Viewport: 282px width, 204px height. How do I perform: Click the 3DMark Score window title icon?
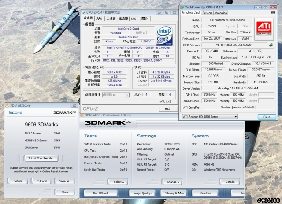pos(7,105)
